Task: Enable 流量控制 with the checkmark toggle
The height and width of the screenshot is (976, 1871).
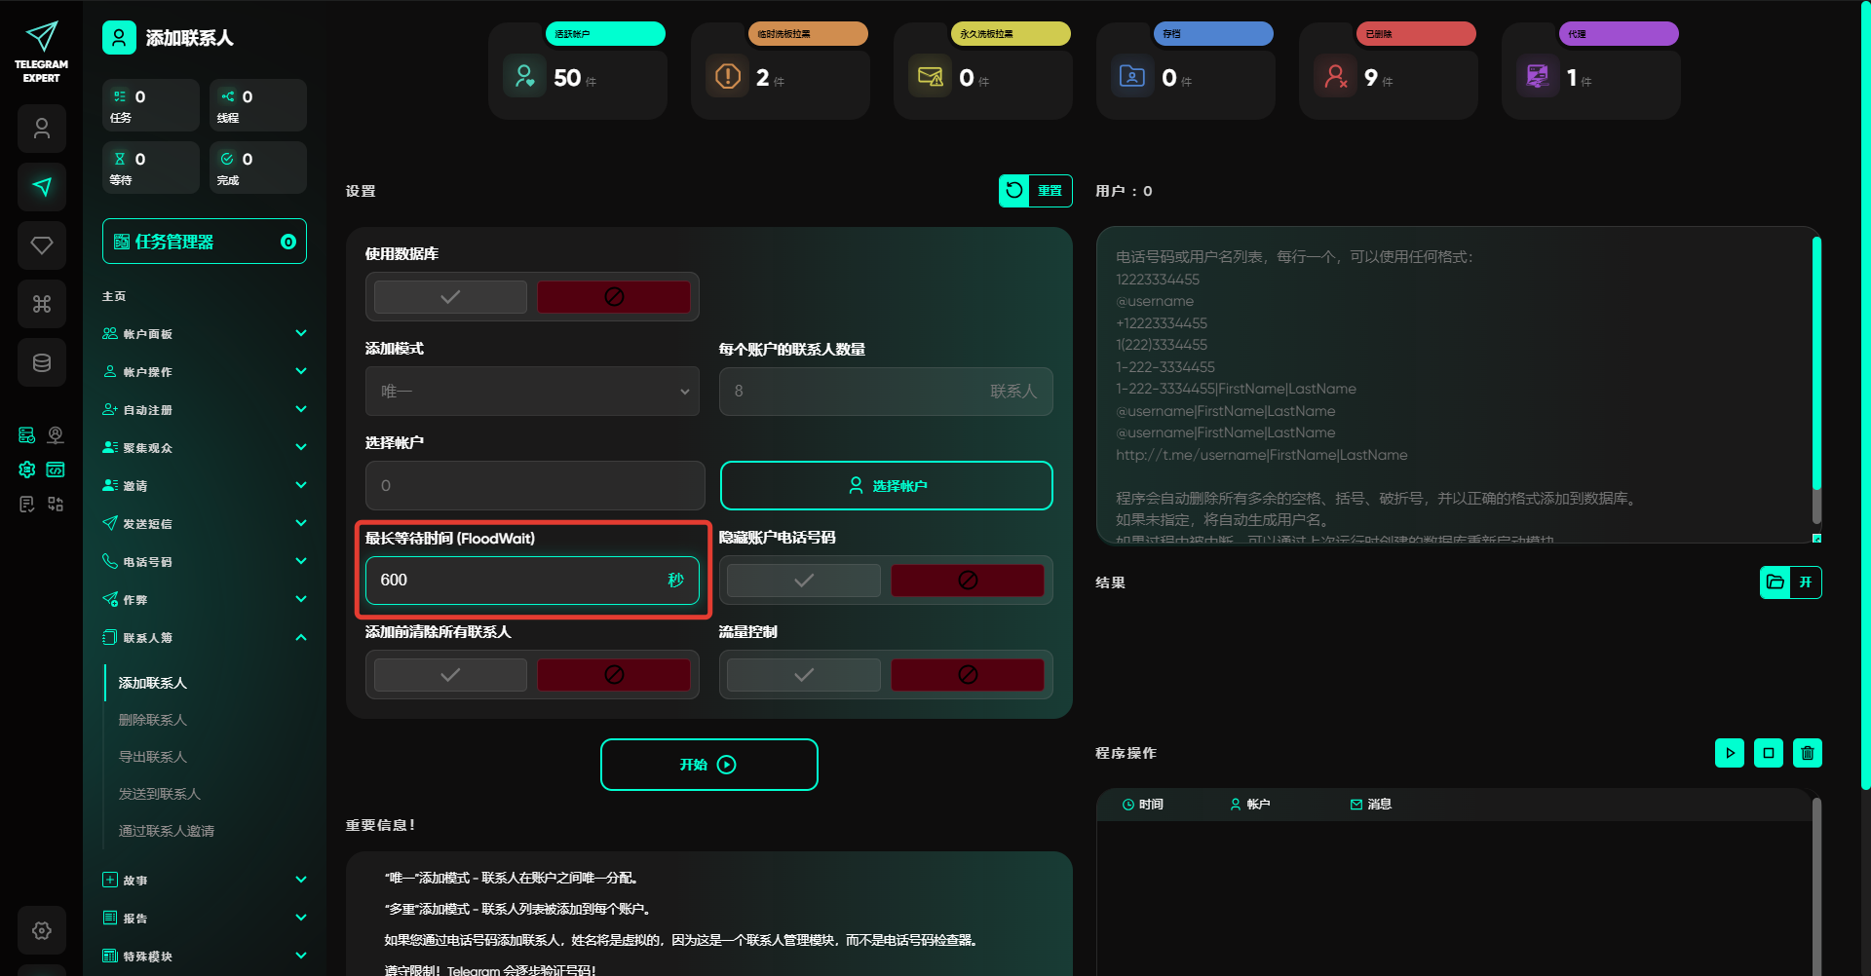Action: point(803,675)
